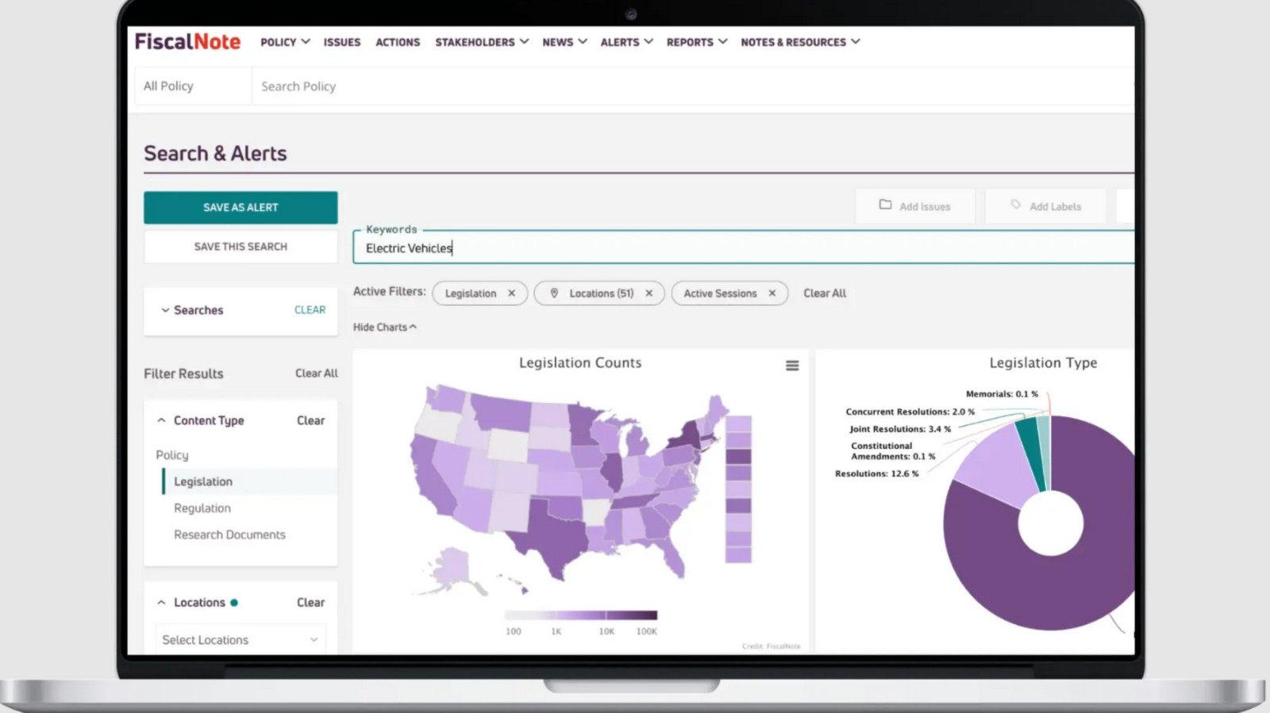This screenshot has height=713, width=1270.
Task: Expand the Alerts menu
Action: pos(626,42)
